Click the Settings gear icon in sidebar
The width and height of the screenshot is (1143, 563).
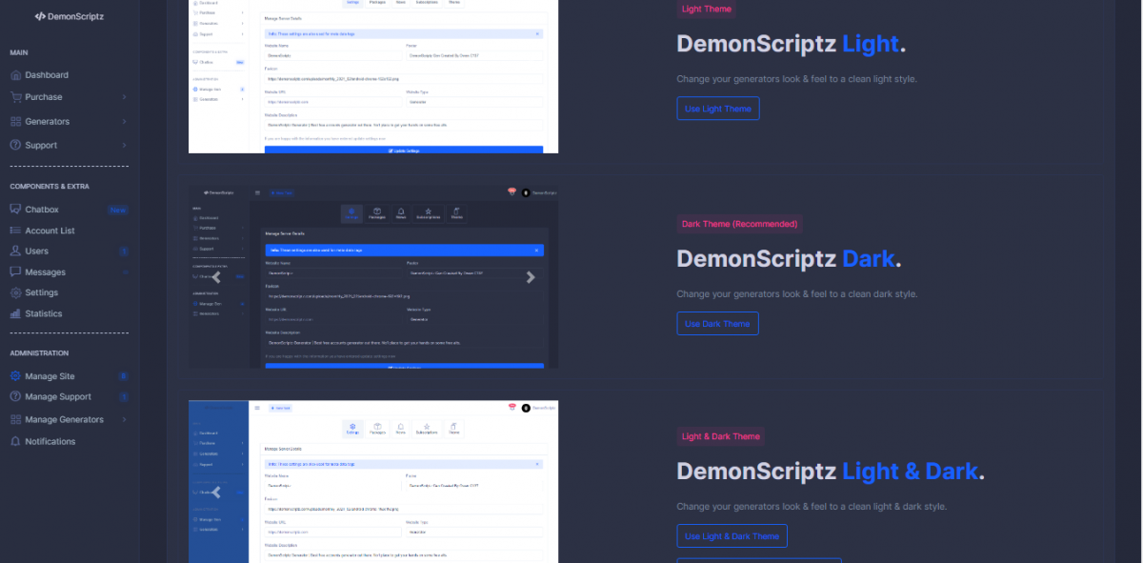tap(16, 292)
